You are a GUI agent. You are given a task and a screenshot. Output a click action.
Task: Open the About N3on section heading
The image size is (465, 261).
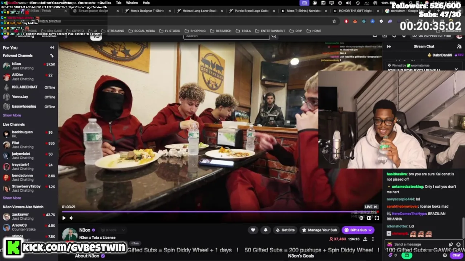point(87,256)
